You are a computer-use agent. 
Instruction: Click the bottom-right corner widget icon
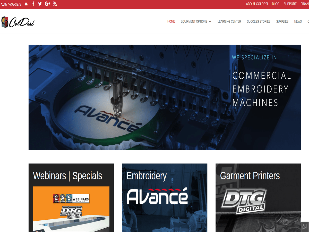(x=305, y=227)
